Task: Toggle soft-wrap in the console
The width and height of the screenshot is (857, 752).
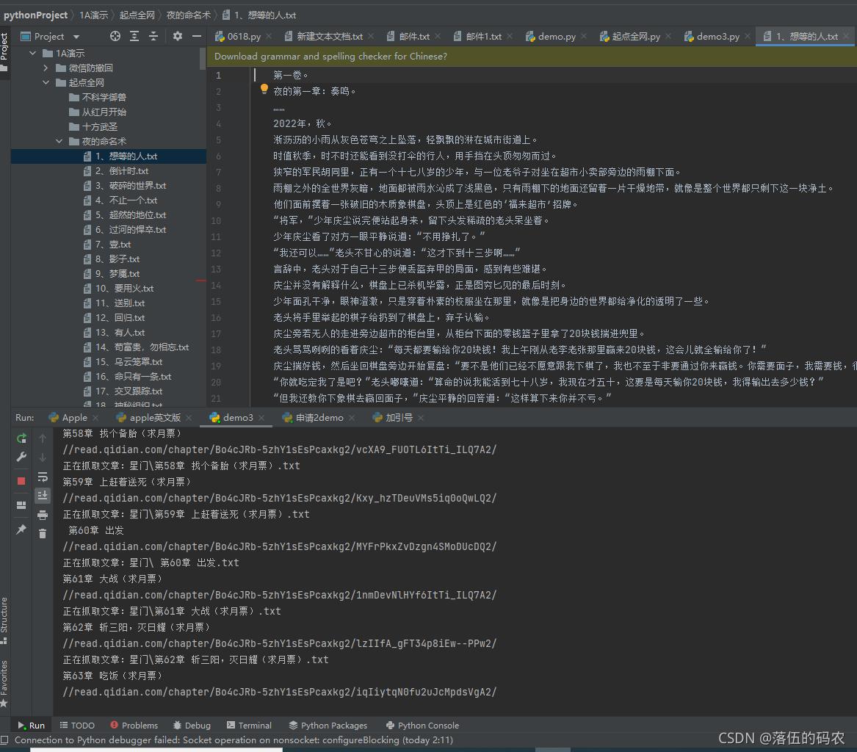Action: point(43,477)
